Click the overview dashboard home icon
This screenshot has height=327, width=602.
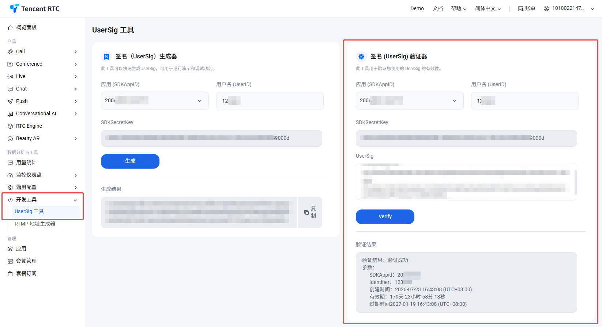click(x=10, y=28)
